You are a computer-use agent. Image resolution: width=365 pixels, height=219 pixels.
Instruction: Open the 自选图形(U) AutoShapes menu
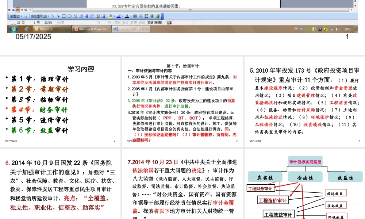(40, 16)
